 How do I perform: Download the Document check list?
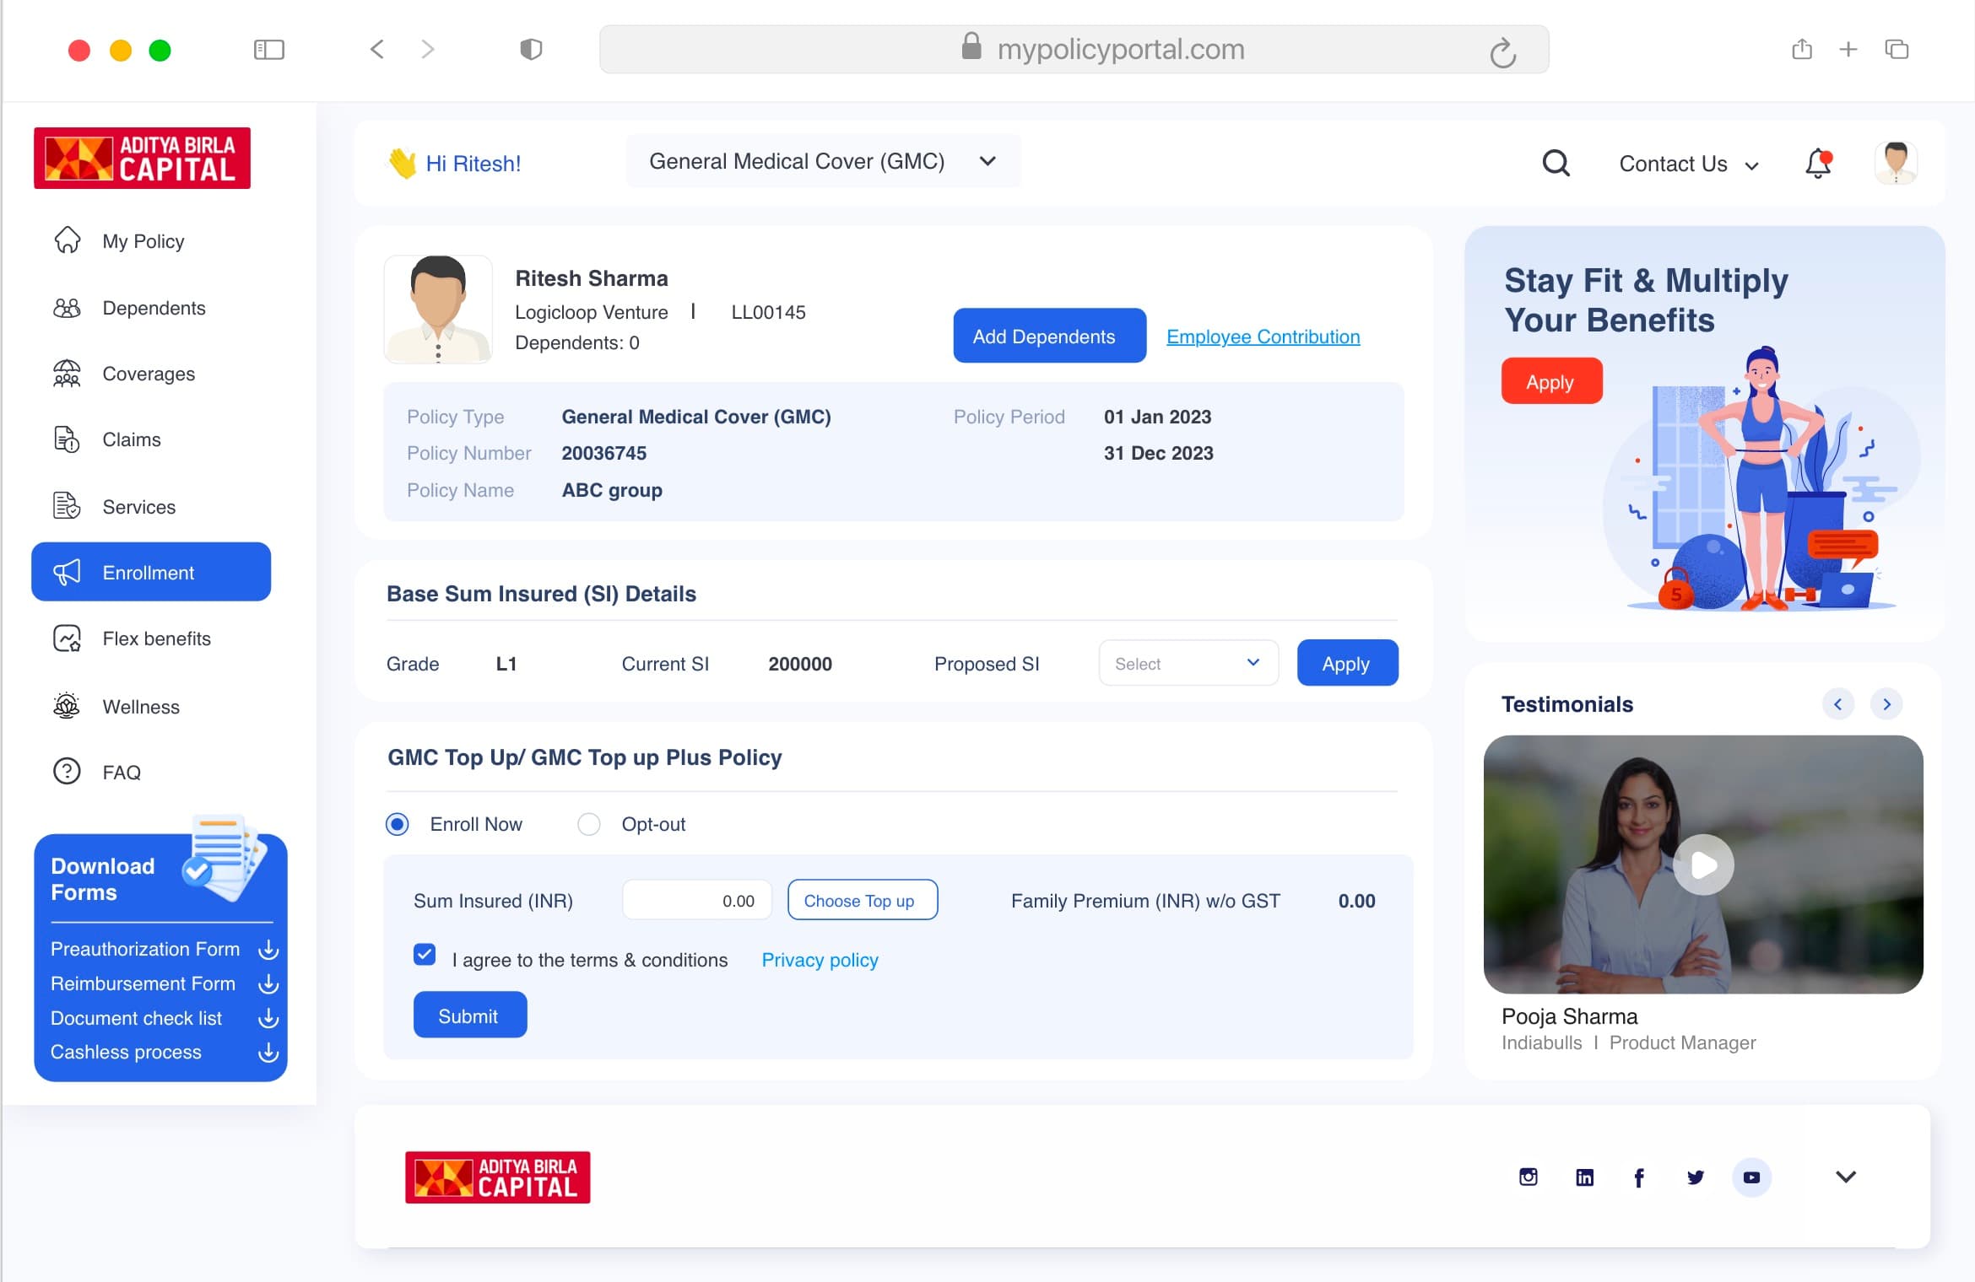(x=268, y=1018)
